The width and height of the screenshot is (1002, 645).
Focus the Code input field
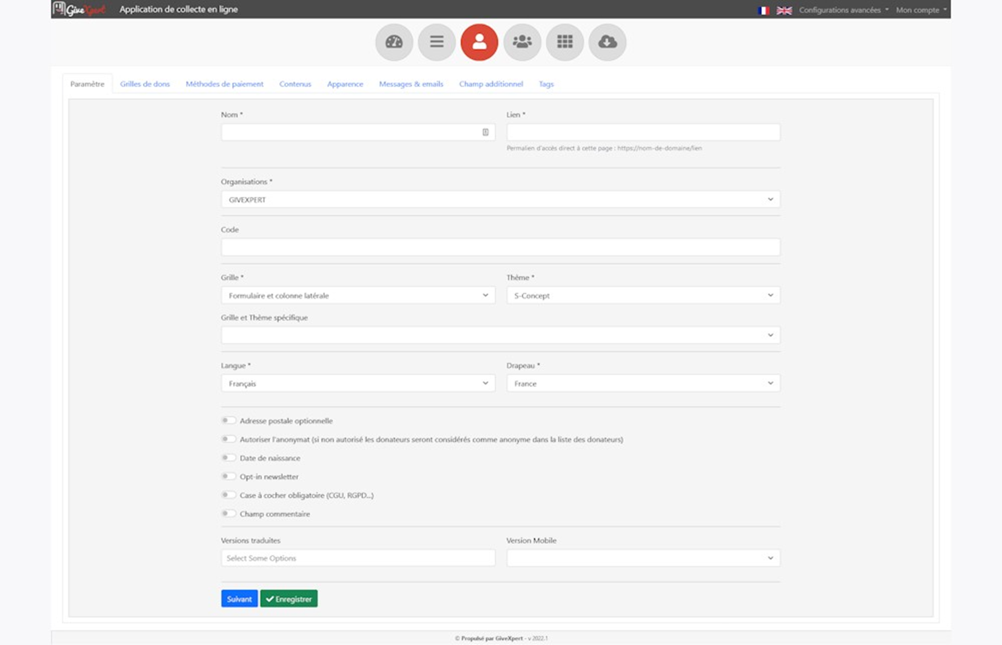click(500, 247)
